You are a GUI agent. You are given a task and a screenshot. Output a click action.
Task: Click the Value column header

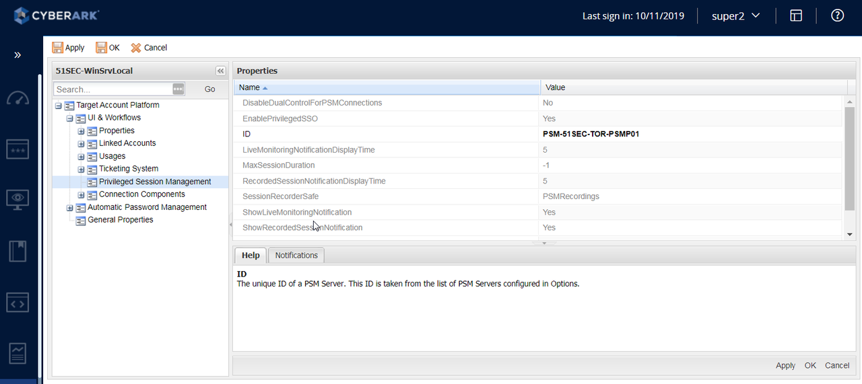click(694, 87)
